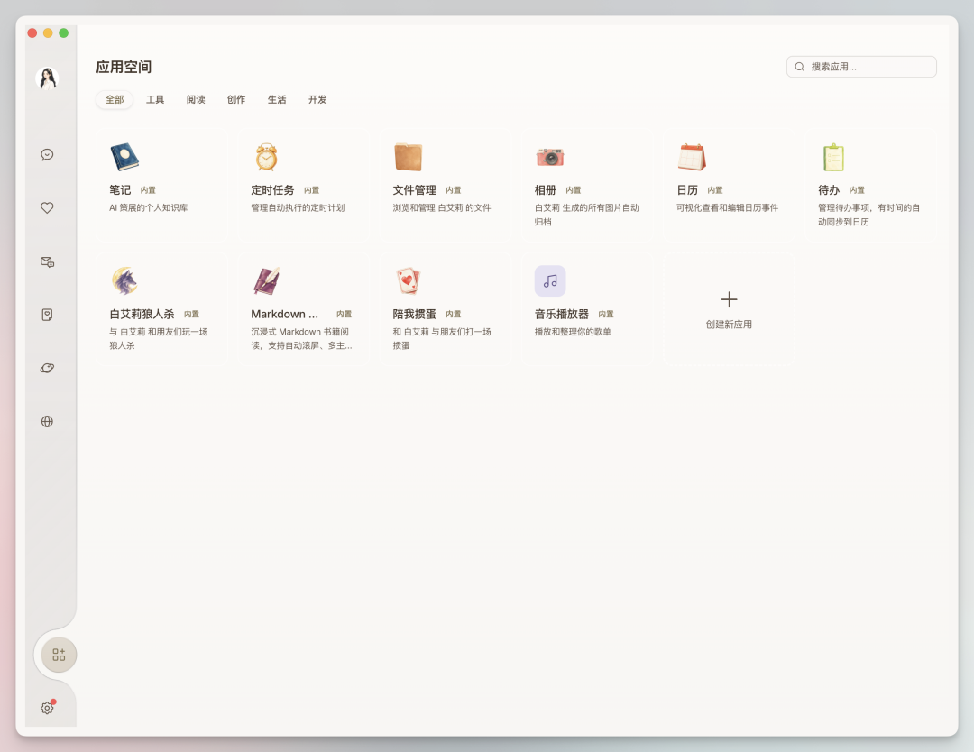Open the mail envelope icon in sidebar
The width and height of the screenshot is (974, 752).
click(x=47, y=261)
